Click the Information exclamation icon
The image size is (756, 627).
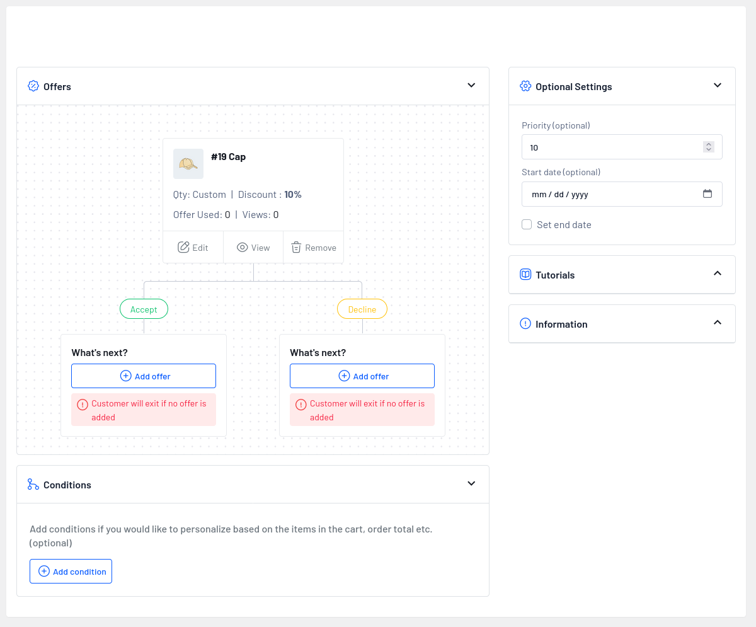click(525, 324)
